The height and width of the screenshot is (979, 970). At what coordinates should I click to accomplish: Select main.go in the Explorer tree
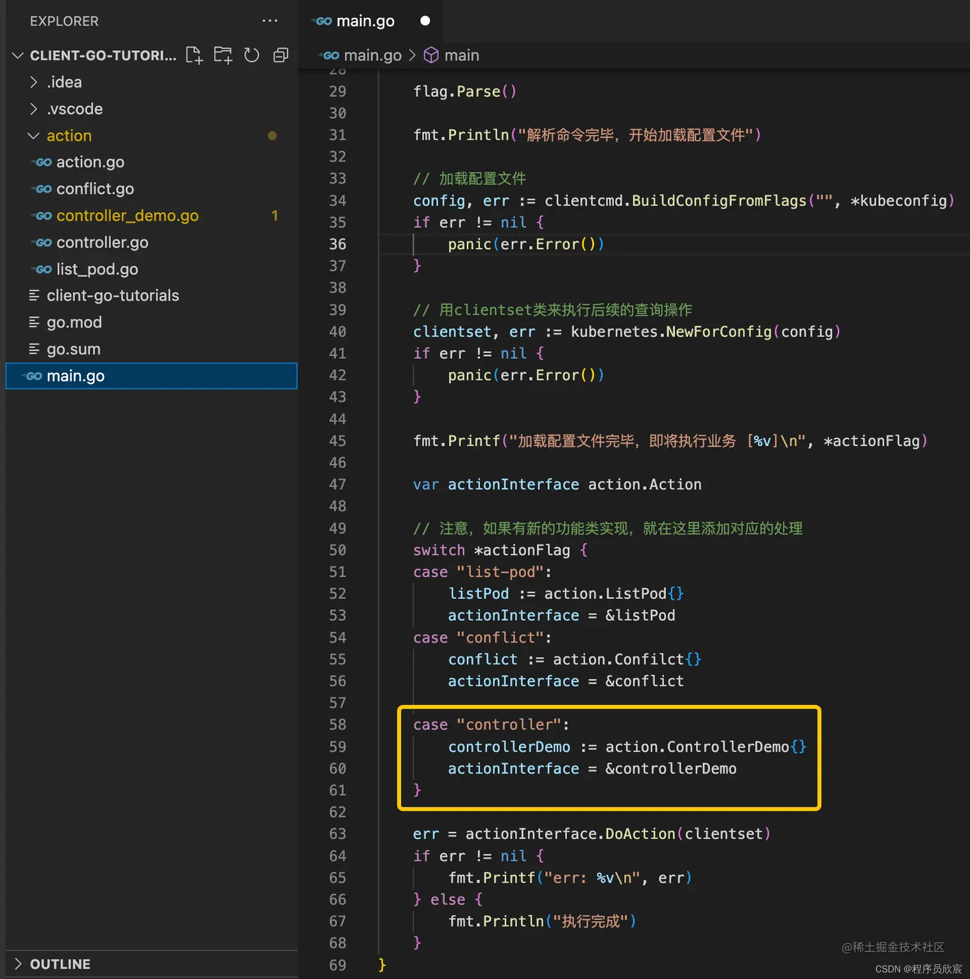[151, 376]
